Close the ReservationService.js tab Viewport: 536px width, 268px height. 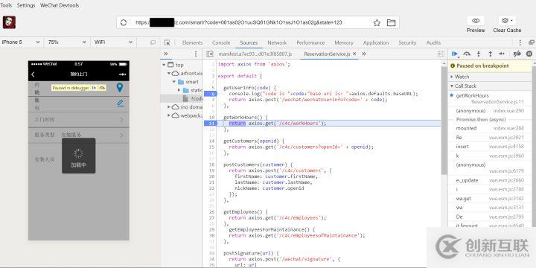[354, 54]
